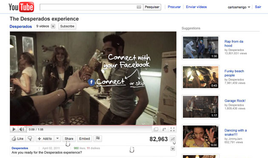Play the video with the play button
Viewport: 268px width, 158px height.
click(14, 130)
